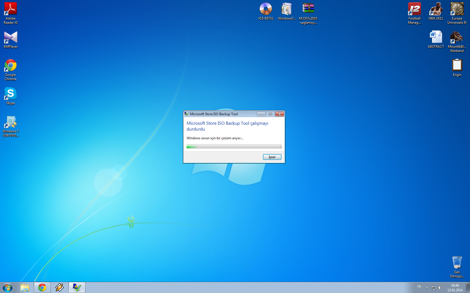Open Adobe Reader XI desktop shortcut

(11, 13)
